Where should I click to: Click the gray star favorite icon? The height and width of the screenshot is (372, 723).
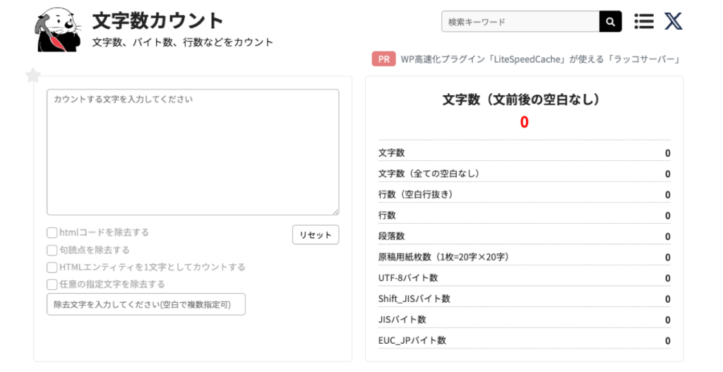33,76
